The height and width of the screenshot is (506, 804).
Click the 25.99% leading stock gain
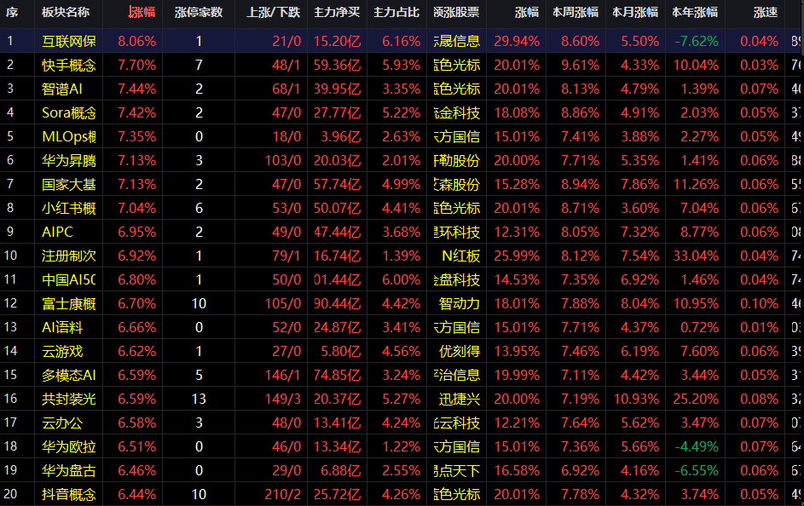[x=517, y=256]
